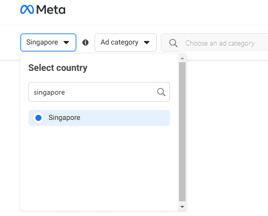Viewport: 268px width, 216px height.
Task: Click the Ad category button label
Action: tap(119, 42)
